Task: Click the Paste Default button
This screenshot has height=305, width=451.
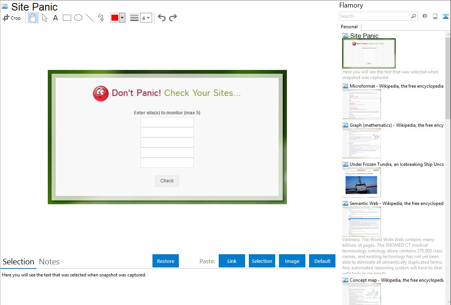Action: coord(322,261)
